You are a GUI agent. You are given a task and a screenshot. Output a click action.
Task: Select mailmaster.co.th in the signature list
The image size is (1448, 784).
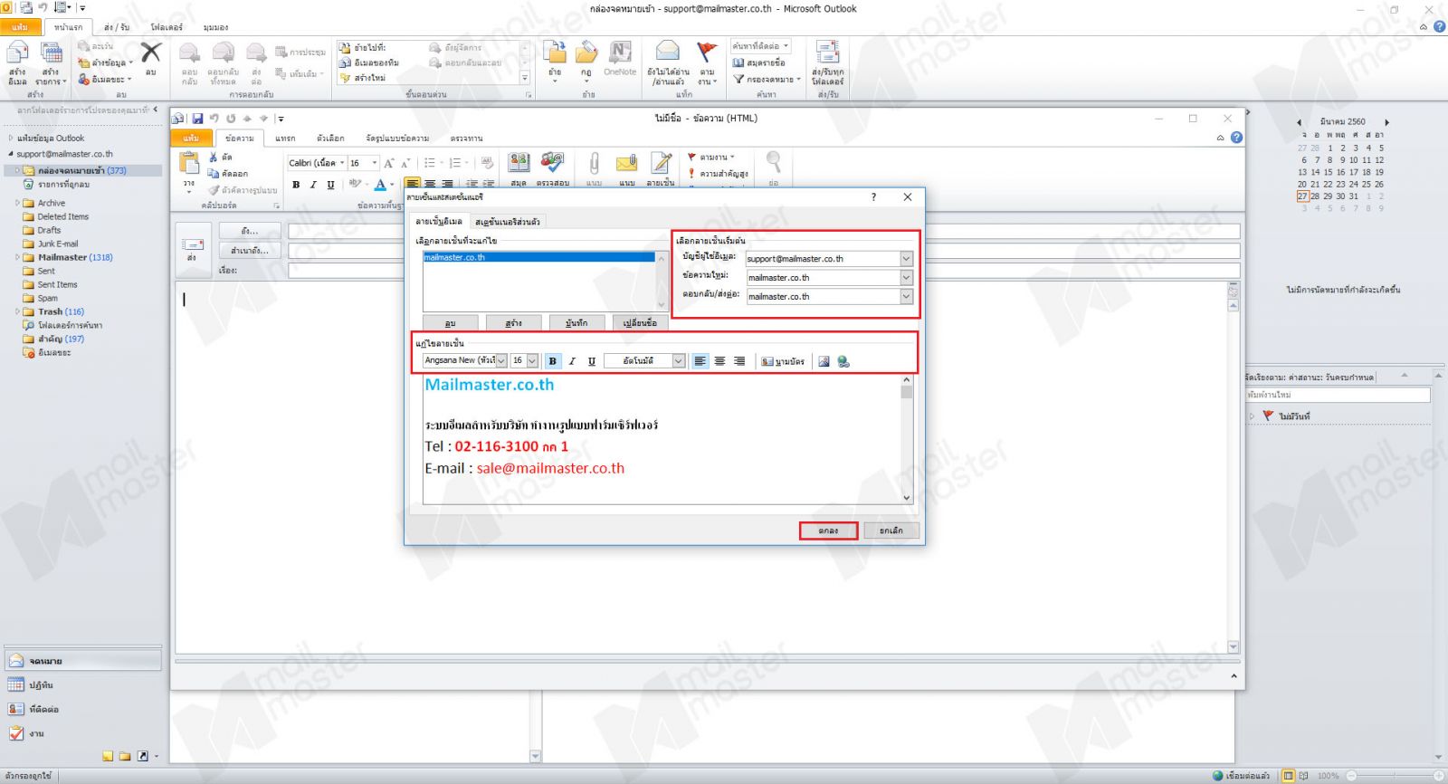tap(538, 257)
